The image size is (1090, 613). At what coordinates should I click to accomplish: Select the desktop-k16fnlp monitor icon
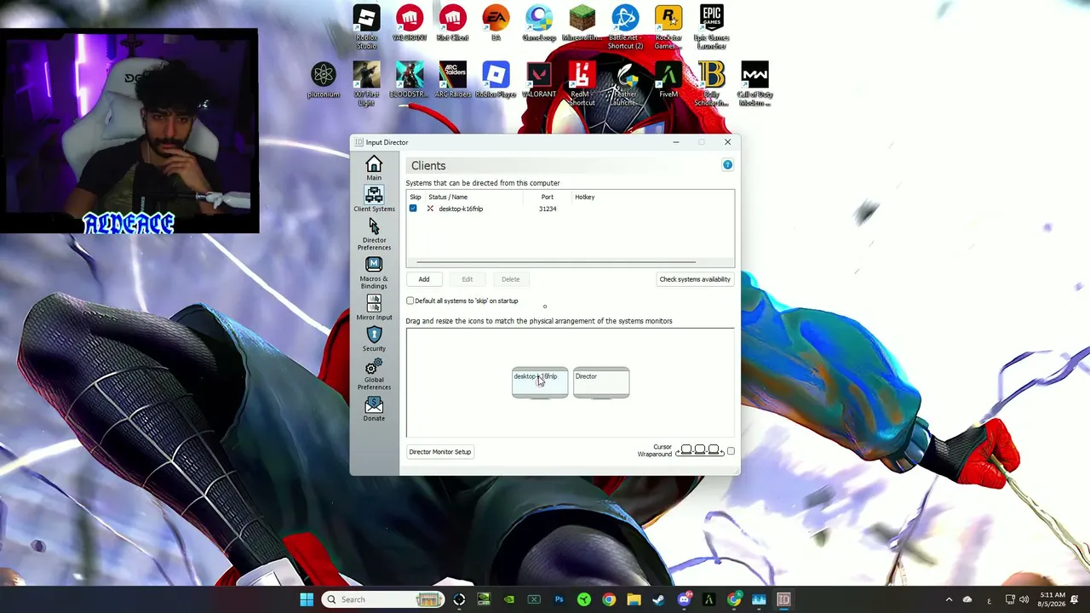click(540, 383)
